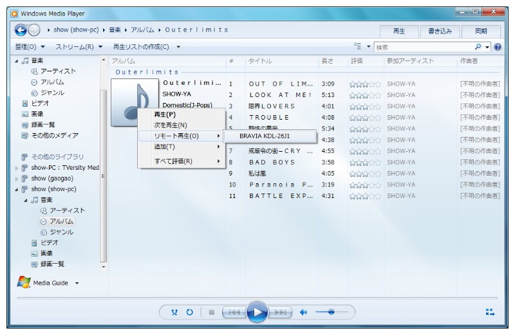The width and height of the screenshot is (515, 335).
Task: Click the Next track icon
Action: pyautogui.click(x=280, y=312)
